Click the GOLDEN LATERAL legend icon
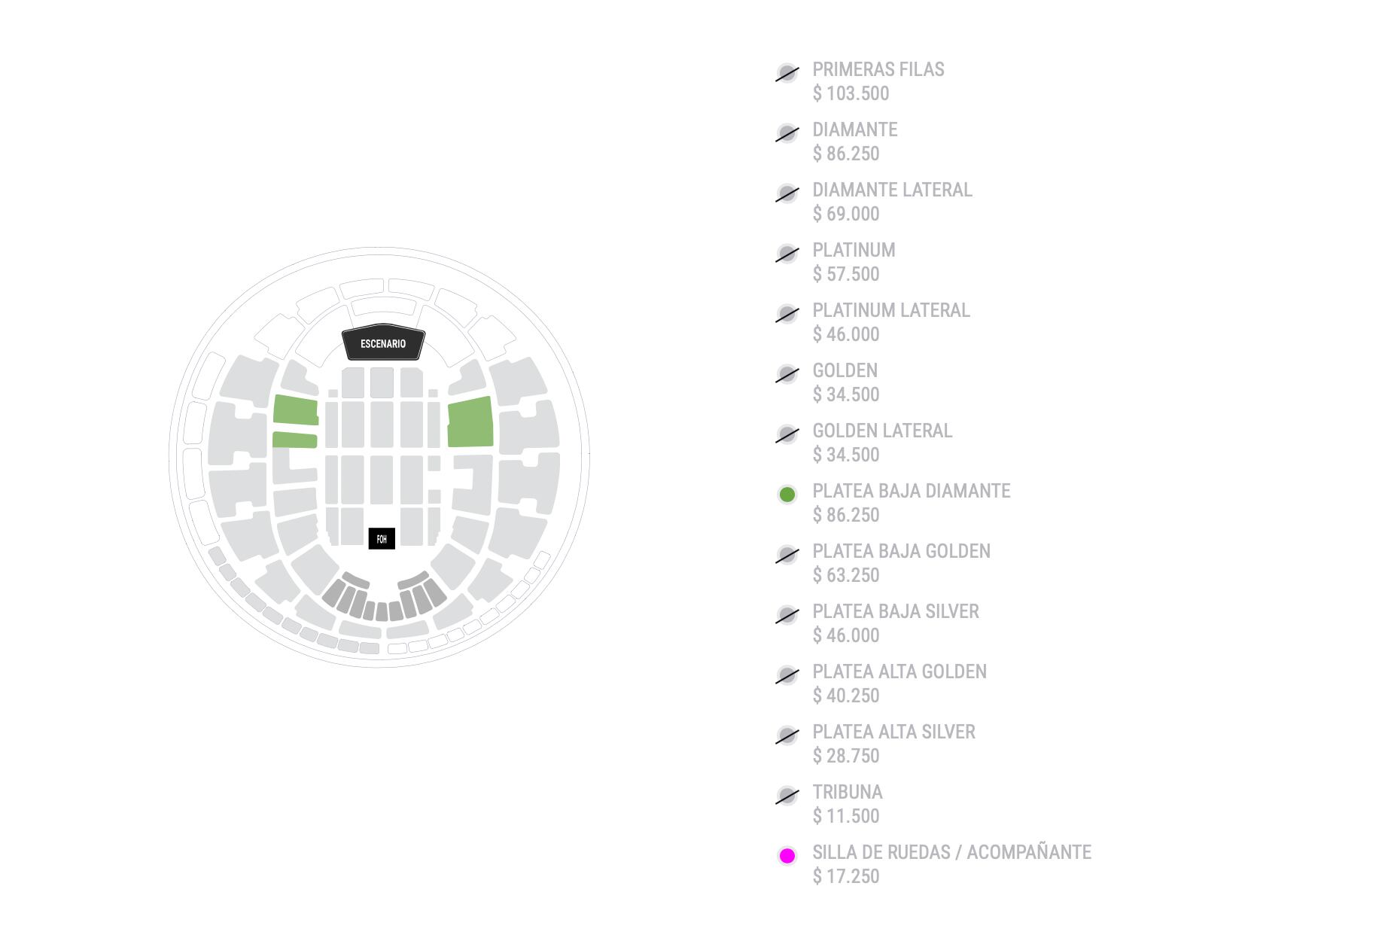The image size is (1388, 947). click(787, 434)
